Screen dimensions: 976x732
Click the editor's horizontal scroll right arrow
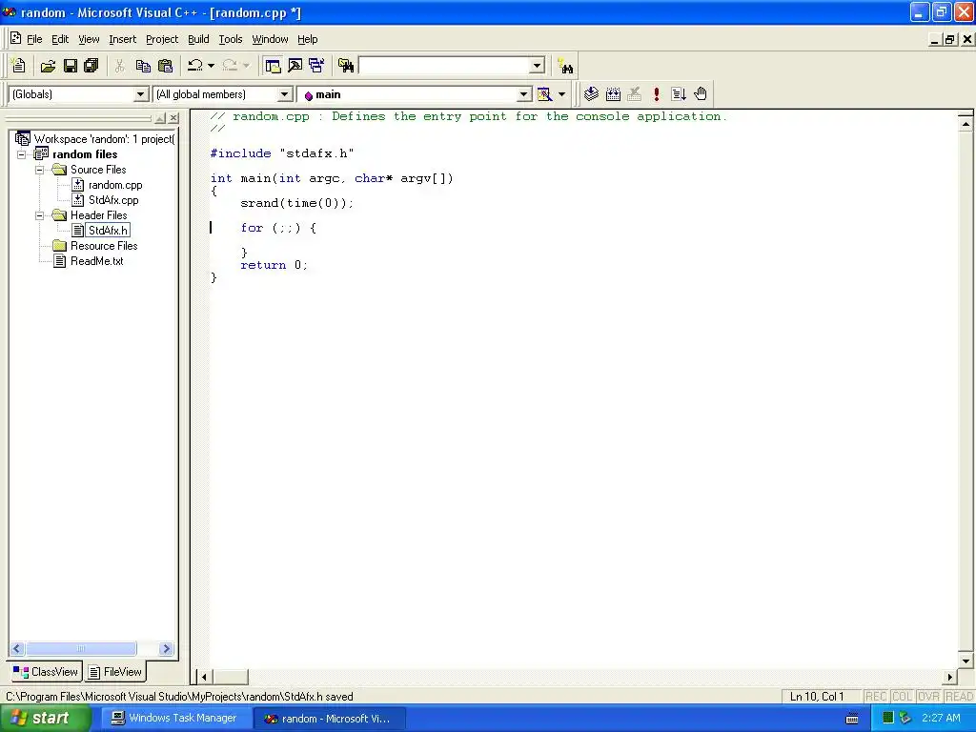(x=950, y=677)
